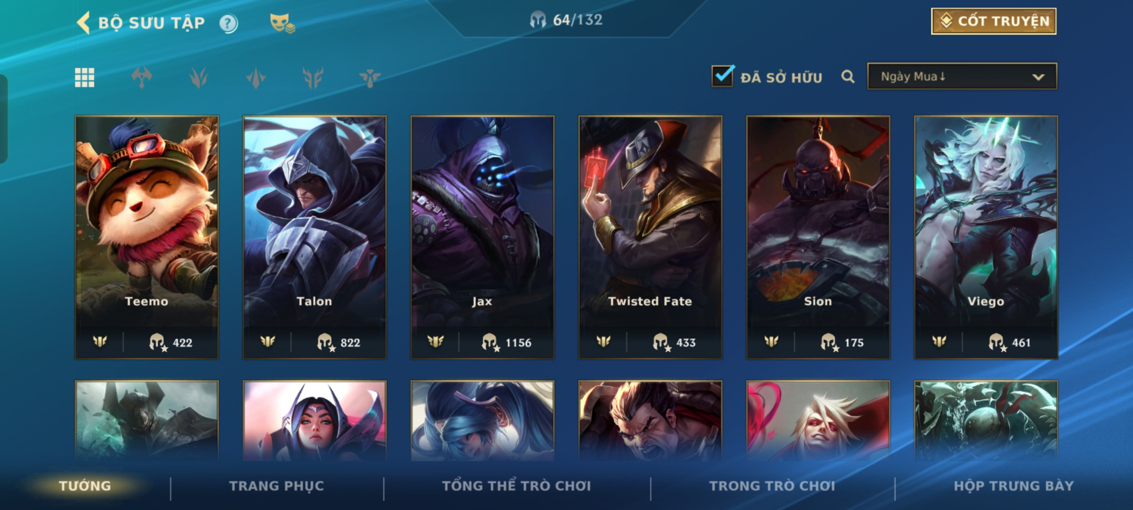This screenshot has width=1133, height=510.
Task: Open the champion search magnifier
Action: 848,76
